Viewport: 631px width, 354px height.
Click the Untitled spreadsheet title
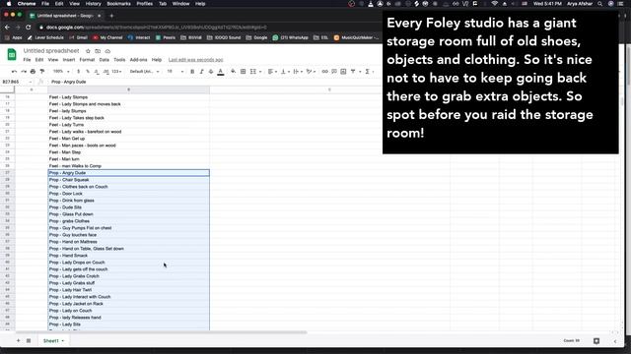tap(51, 51)
